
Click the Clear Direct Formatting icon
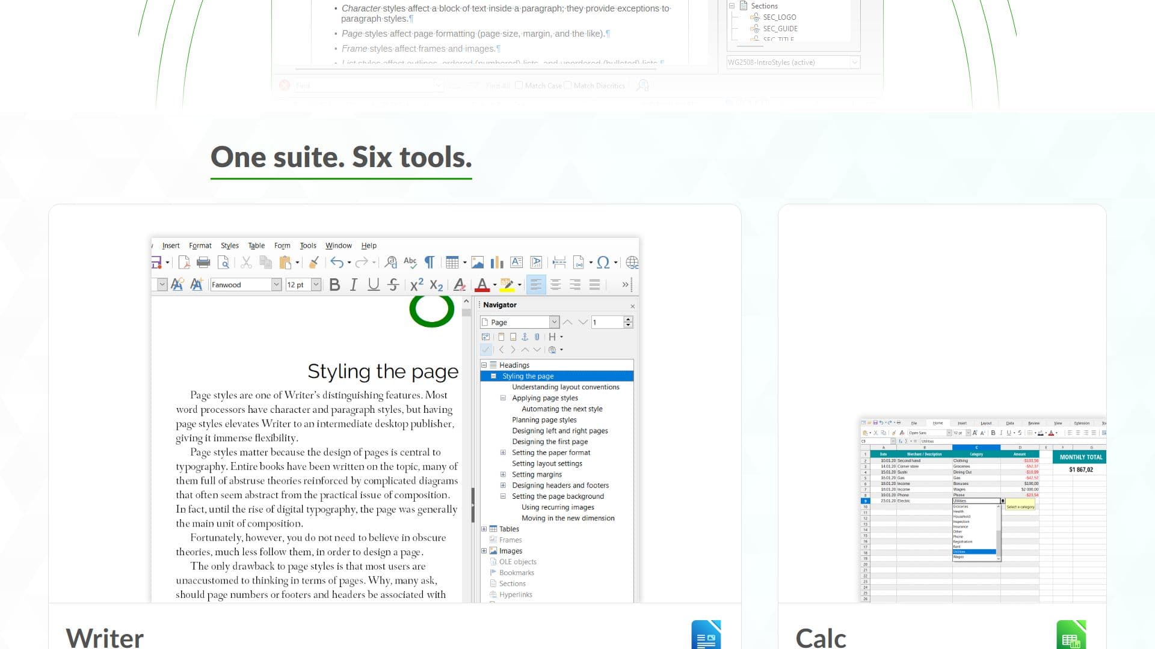point(460,285)
